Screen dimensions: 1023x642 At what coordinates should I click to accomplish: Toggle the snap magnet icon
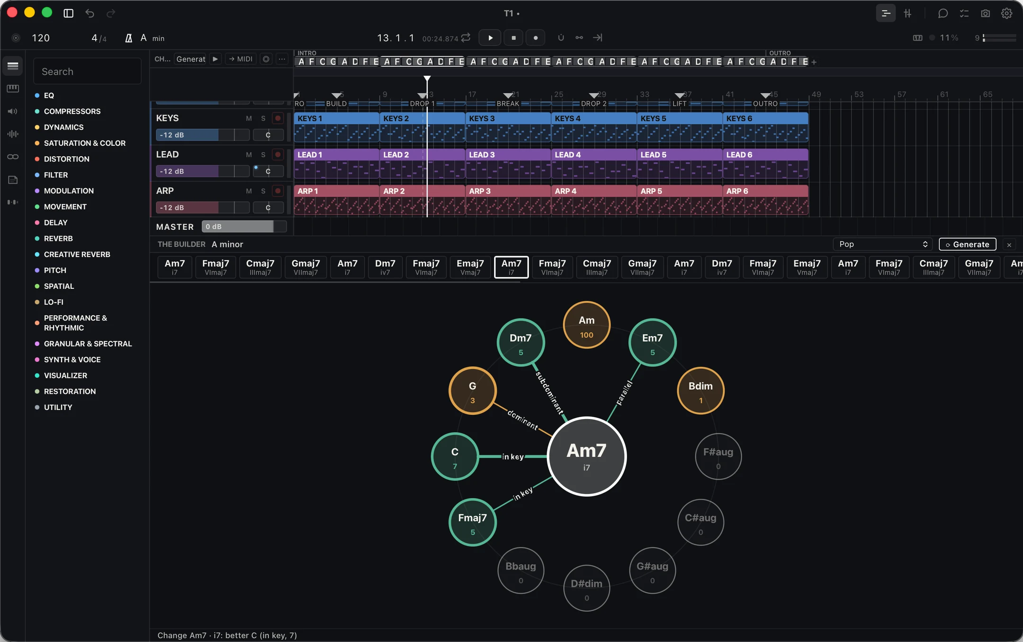click(x=561, y=37)
